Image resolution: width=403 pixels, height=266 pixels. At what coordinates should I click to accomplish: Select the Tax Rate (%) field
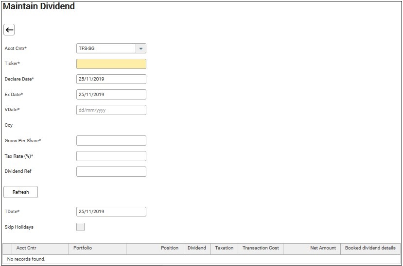(111, 156)
